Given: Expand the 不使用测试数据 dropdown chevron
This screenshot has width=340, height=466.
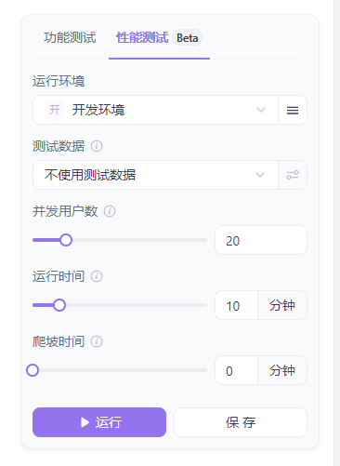Looking at the screenshot, I should [260, 175].
